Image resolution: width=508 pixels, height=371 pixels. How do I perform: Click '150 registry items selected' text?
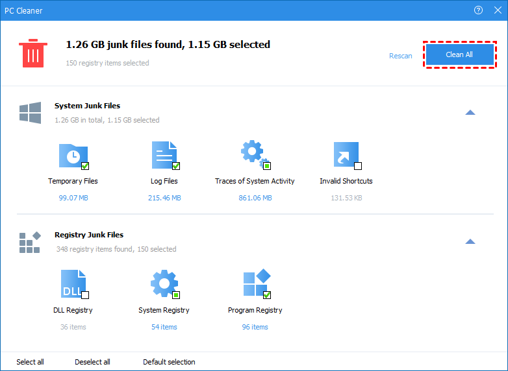tap(108, 63)
